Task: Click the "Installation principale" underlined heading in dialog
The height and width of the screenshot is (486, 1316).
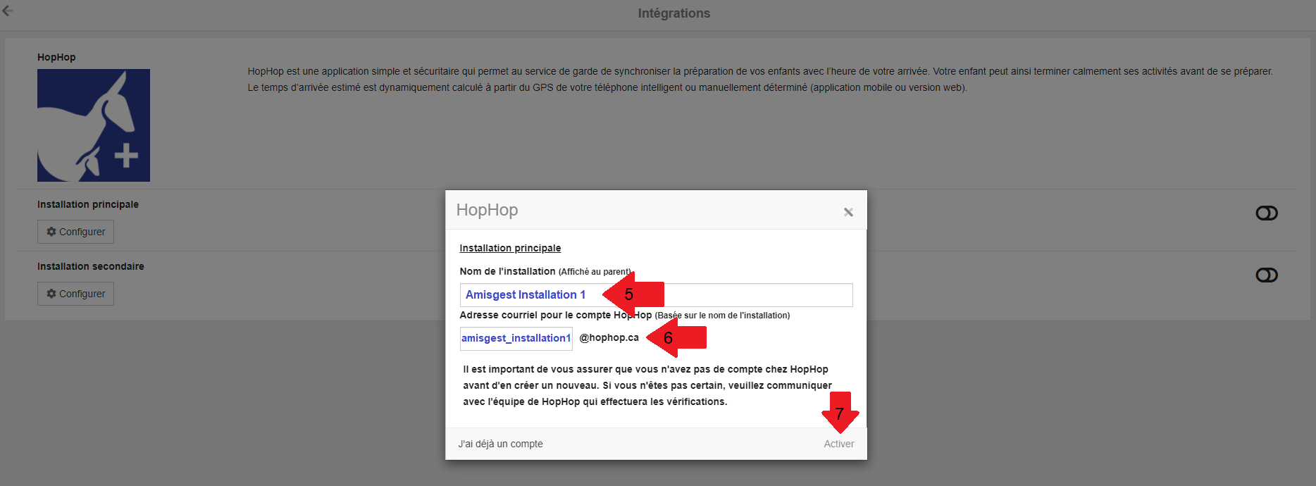Action: tap(510, 248)
